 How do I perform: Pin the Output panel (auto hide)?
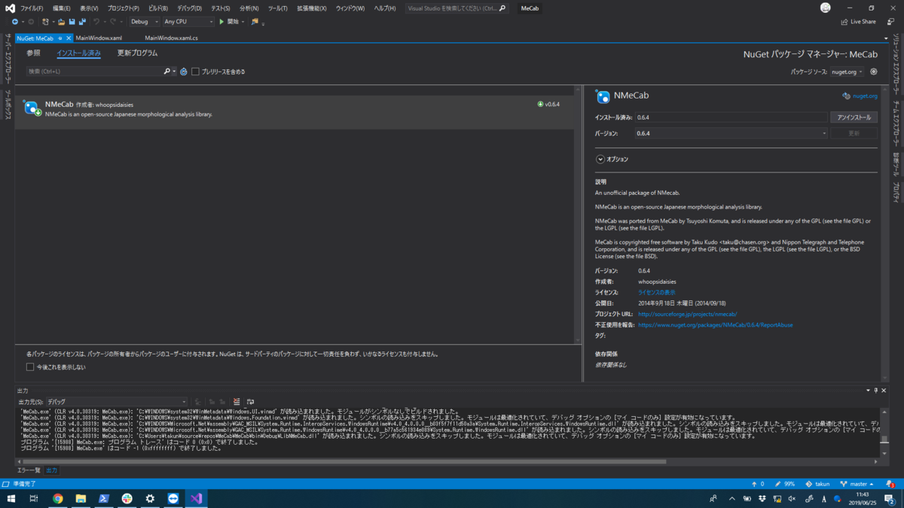875,391
